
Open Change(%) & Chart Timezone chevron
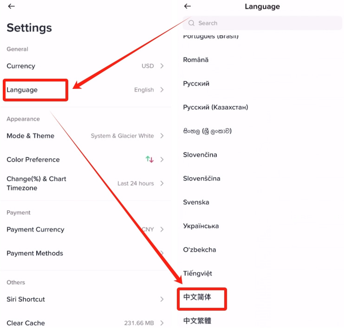[x=162, y=183]
